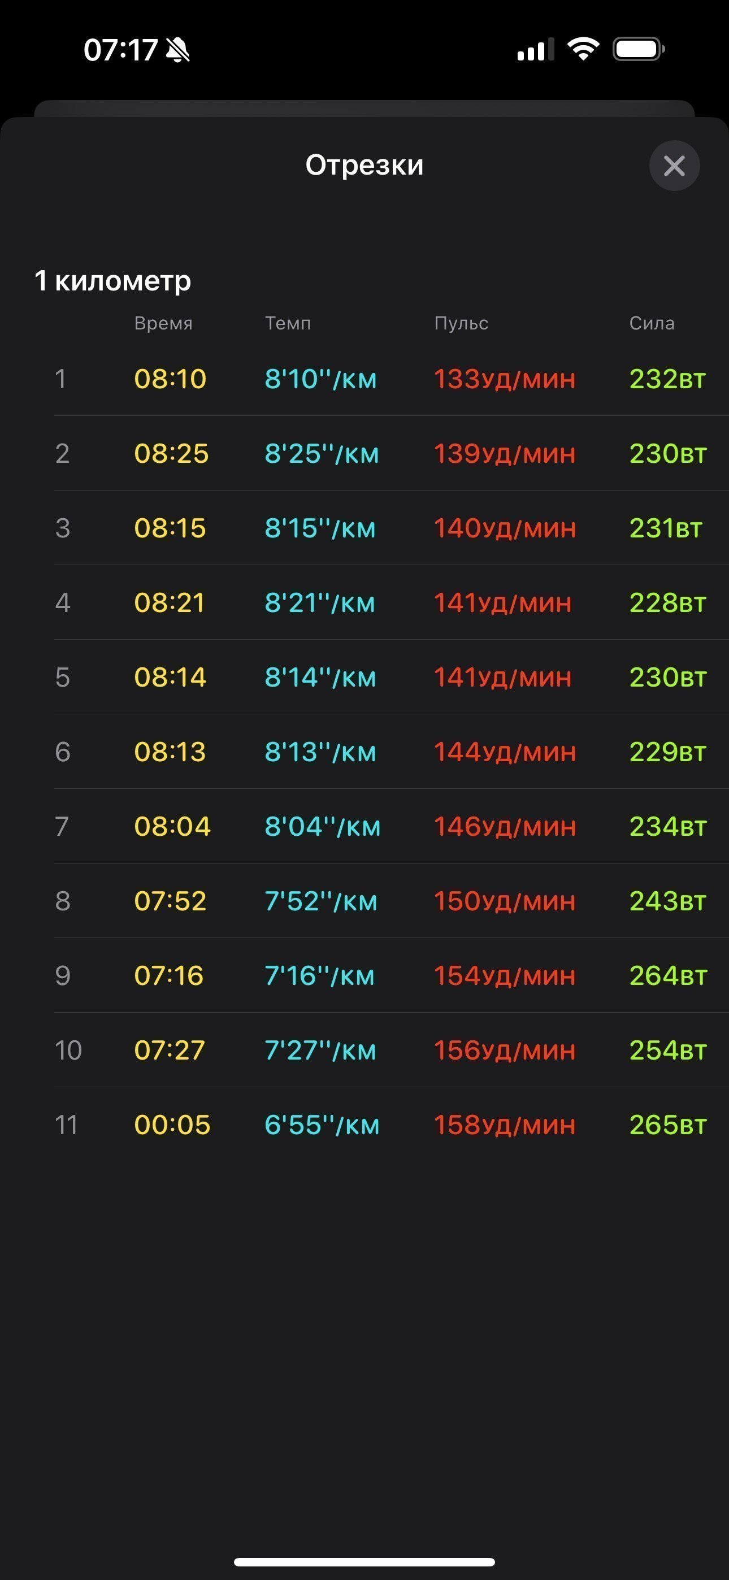
Task: Close the Отрезки splits sheet
Action: tap(674, 166)
